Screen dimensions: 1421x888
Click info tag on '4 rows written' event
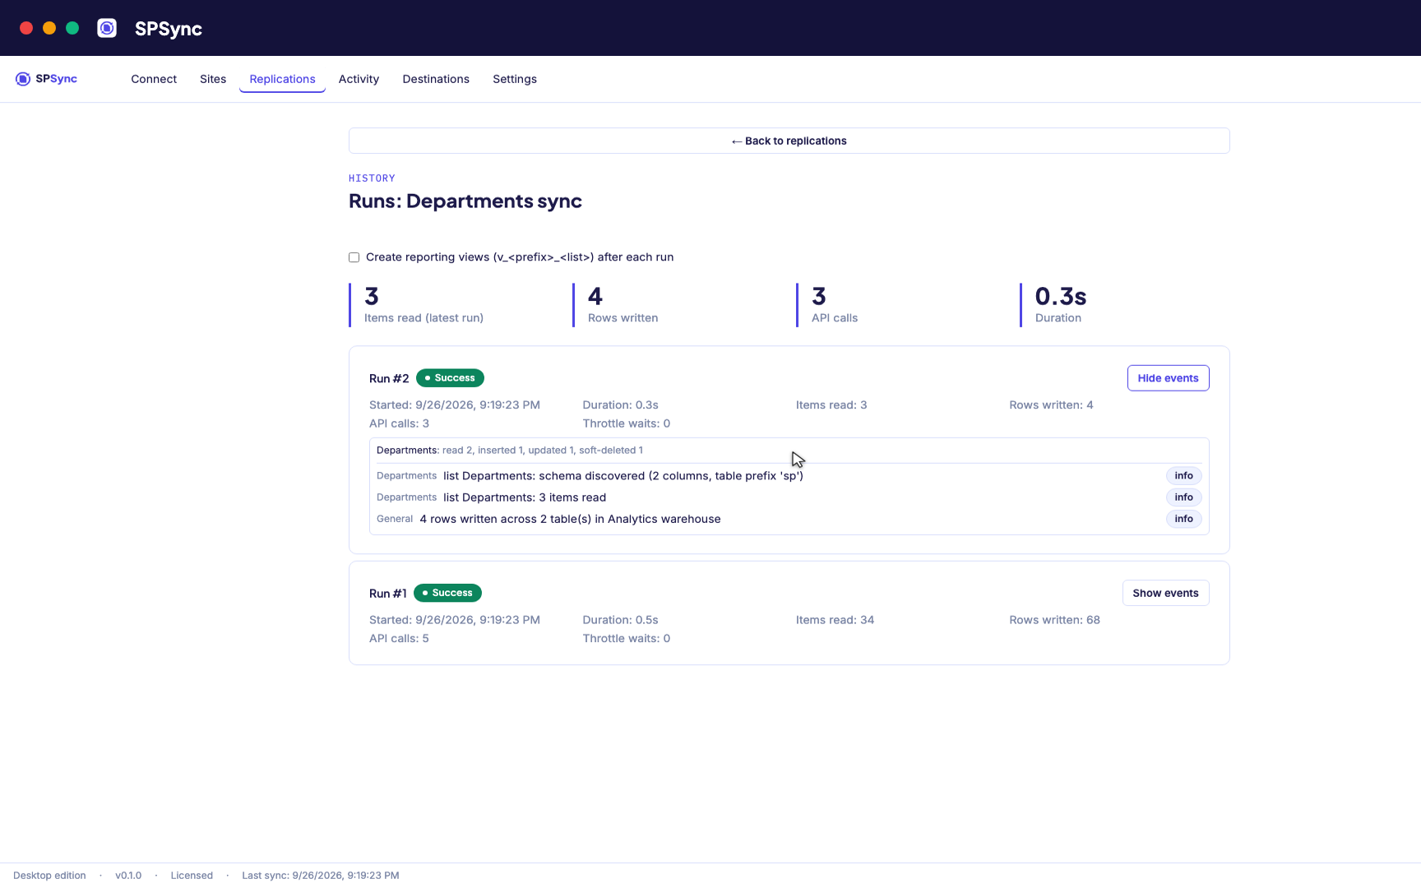pos(1183,519)
